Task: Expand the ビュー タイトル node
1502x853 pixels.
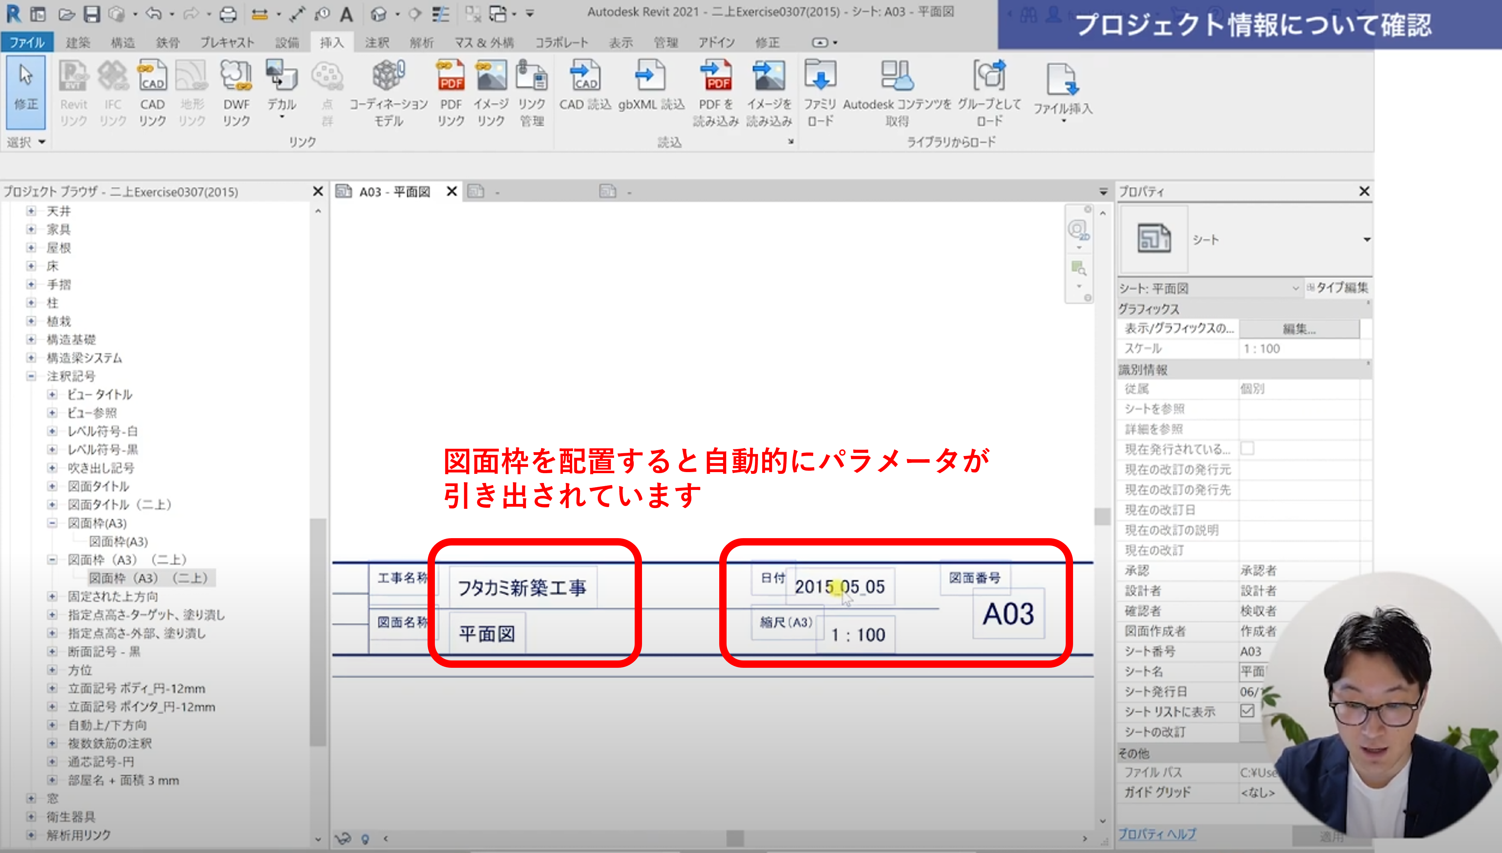Action: point(52,394)
